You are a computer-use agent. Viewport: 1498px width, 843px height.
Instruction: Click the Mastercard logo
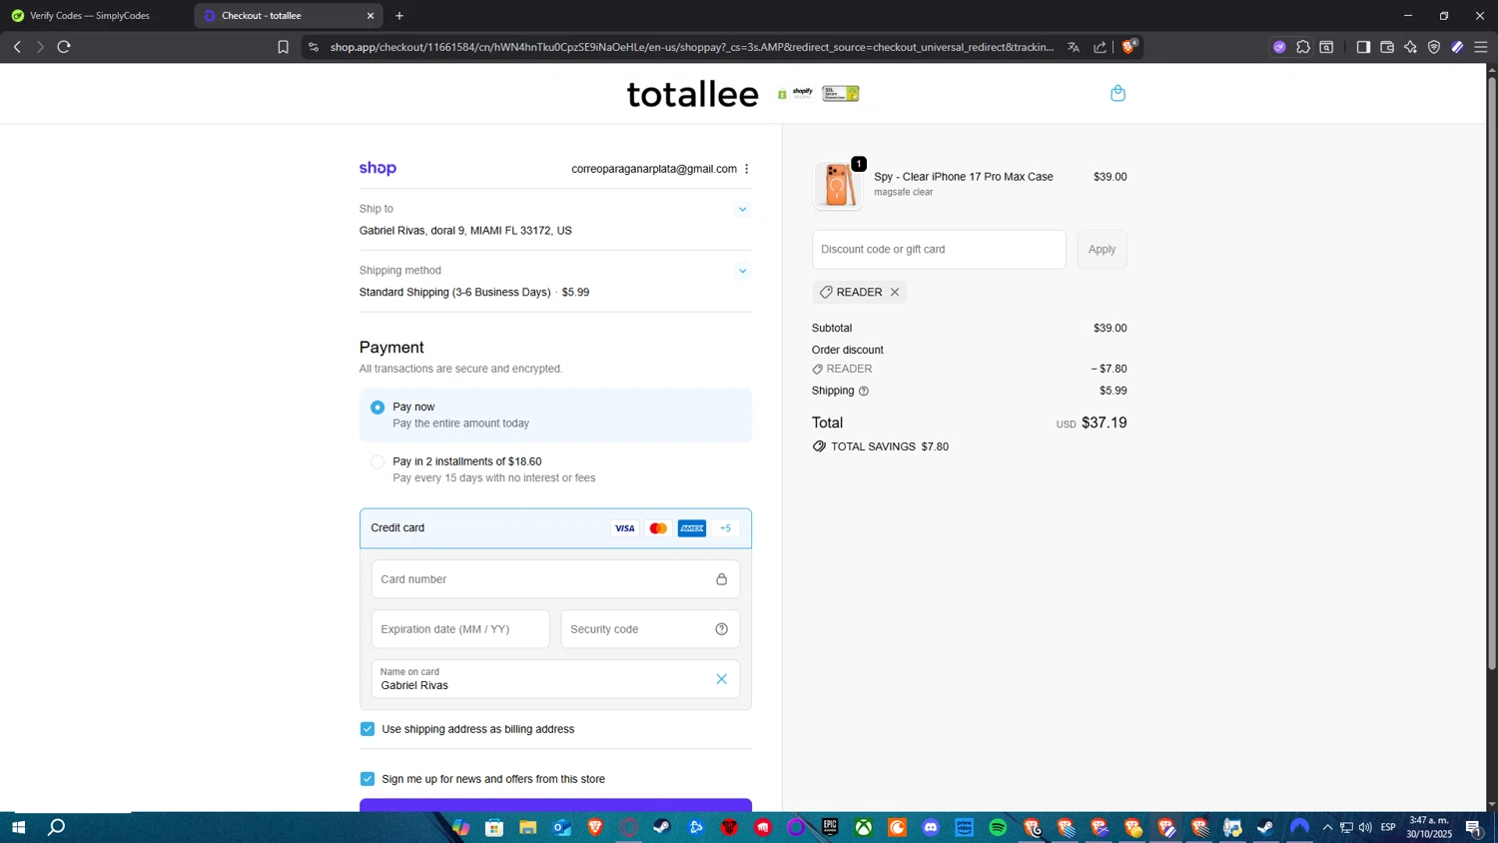pos(658,528)
